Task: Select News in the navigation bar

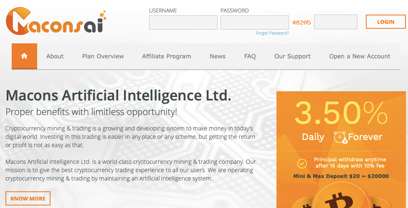Action: [x=218, y=56]
